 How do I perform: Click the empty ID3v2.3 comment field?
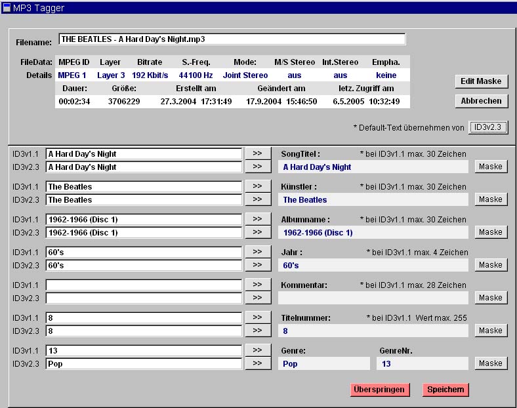(x=144, y=298)
